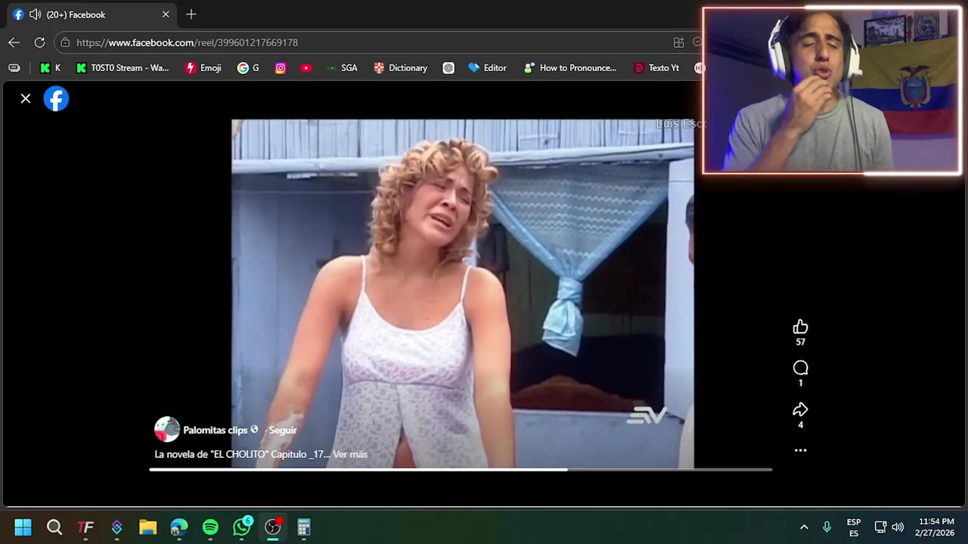Open the Emoji bookmark
The height and width of the screenshot is (544, 968).
[203, 67]
